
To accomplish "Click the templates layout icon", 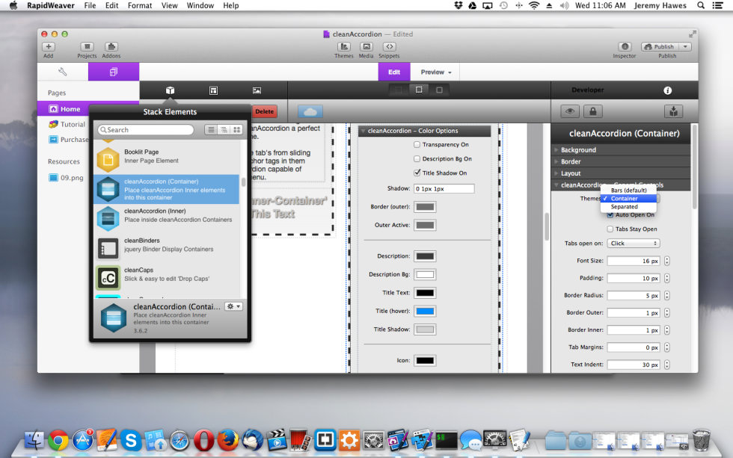I will point(214,90).
